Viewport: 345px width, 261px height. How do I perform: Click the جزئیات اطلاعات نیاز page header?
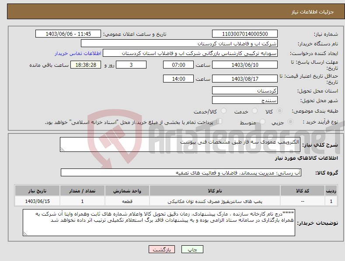[313, 12]
